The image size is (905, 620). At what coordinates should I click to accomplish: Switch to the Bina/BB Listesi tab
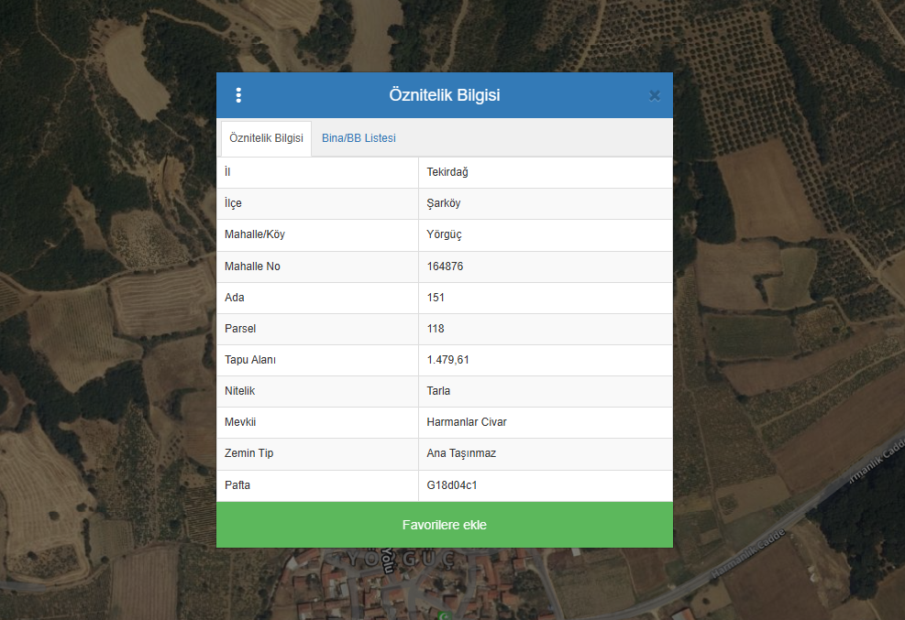tap(359, 138)
